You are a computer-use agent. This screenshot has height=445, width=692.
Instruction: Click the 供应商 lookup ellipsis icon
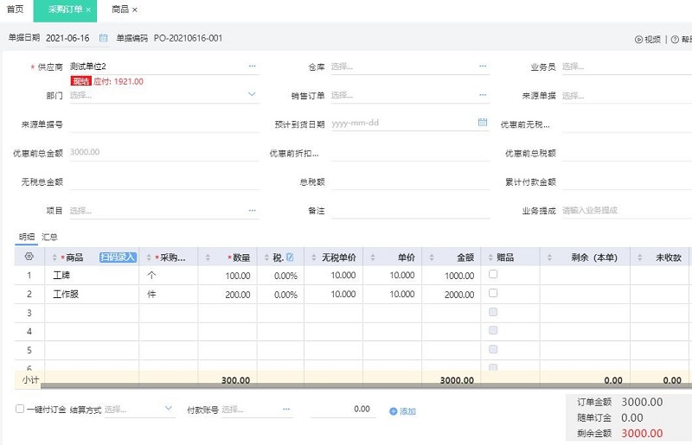[x=253, y=66]
